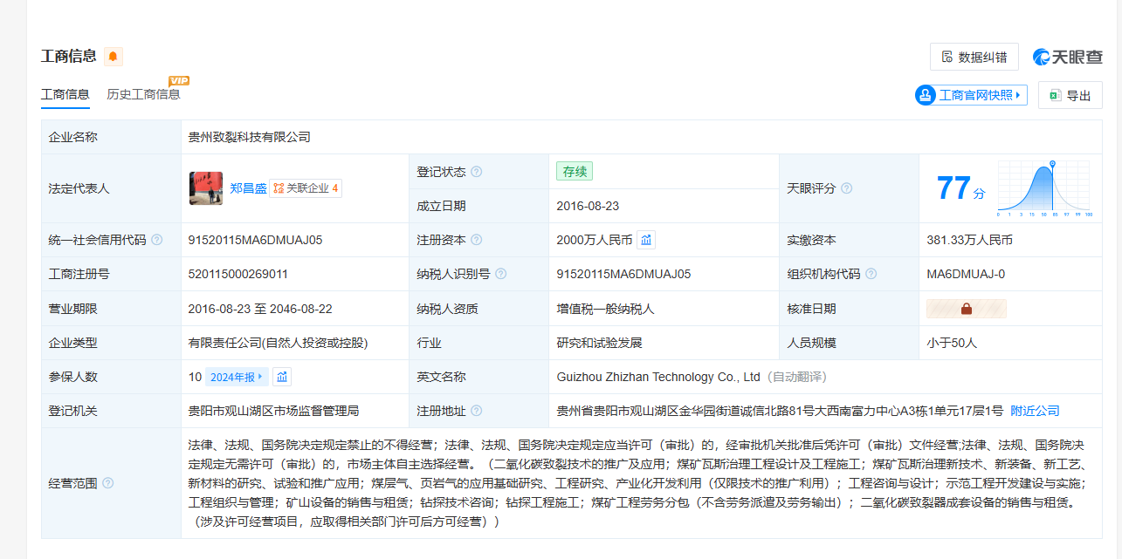The height and width of the screenshot is (559, 1122).
Task: Click the VIP badge above 历史工商信息
Action: [x=179, y=80]
